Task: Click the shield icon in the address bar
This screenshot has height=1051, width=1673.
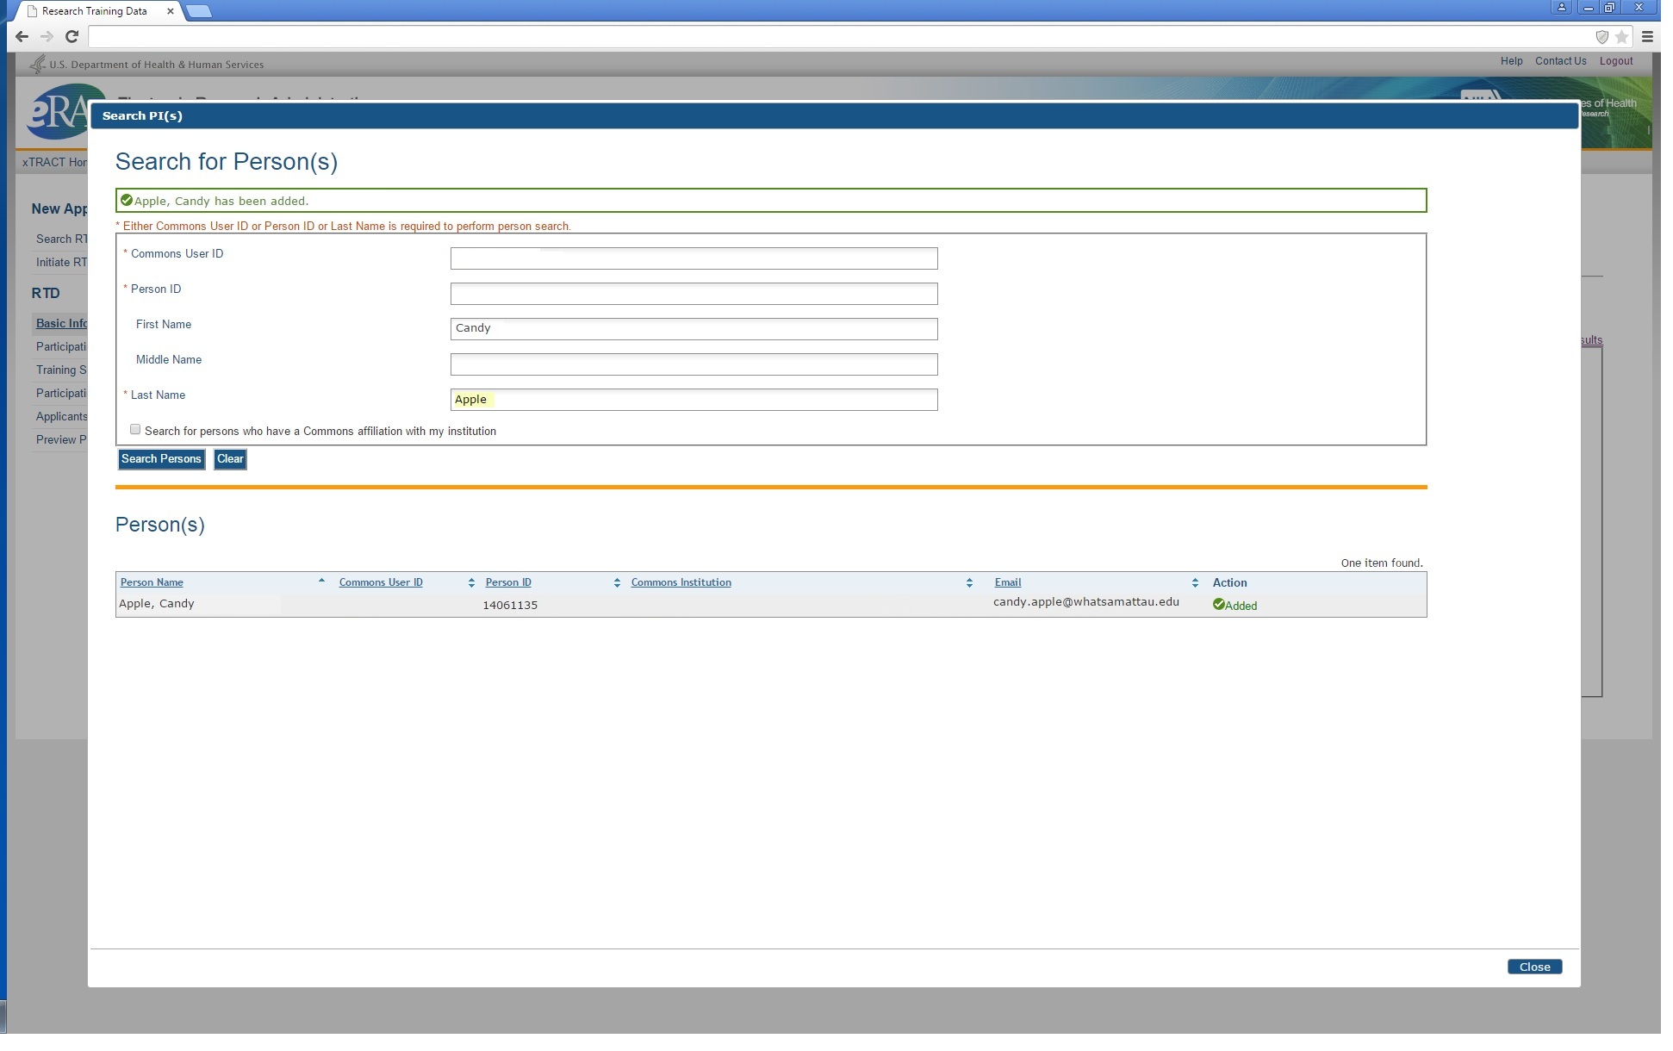Action: click(x=1602, y=36)
